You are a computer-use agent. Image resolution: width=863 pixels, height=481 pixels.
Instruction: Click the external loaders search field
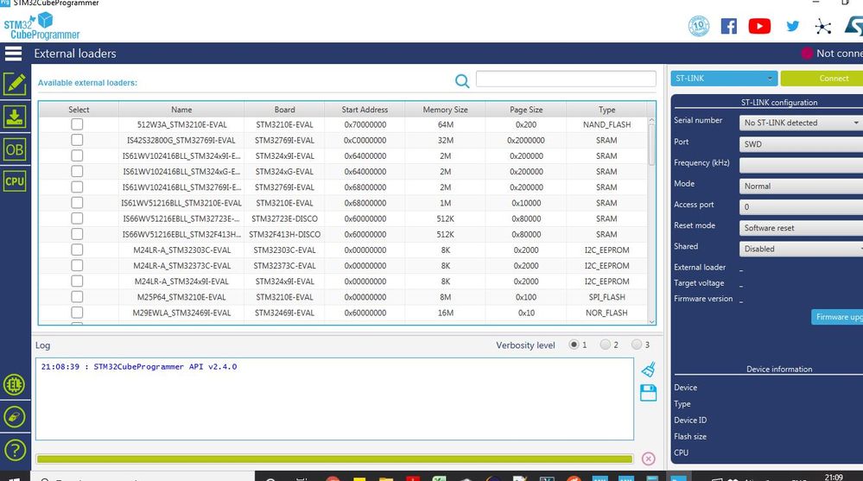(x=566, y=79)
